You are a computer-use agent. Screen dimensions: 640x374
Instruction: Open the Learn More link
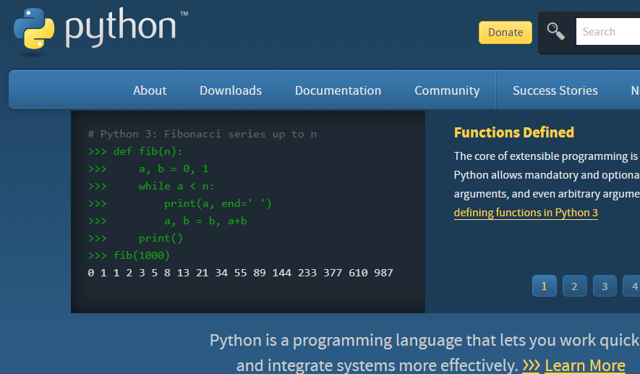click(x=584, y=365)
